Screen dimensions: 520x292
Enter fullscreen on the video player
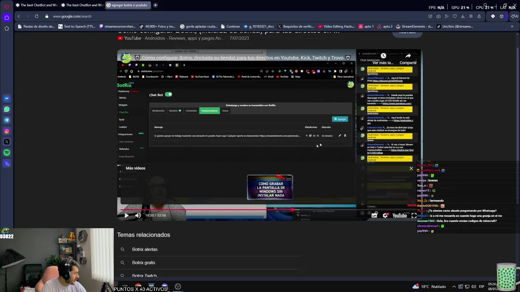[414, 215]
